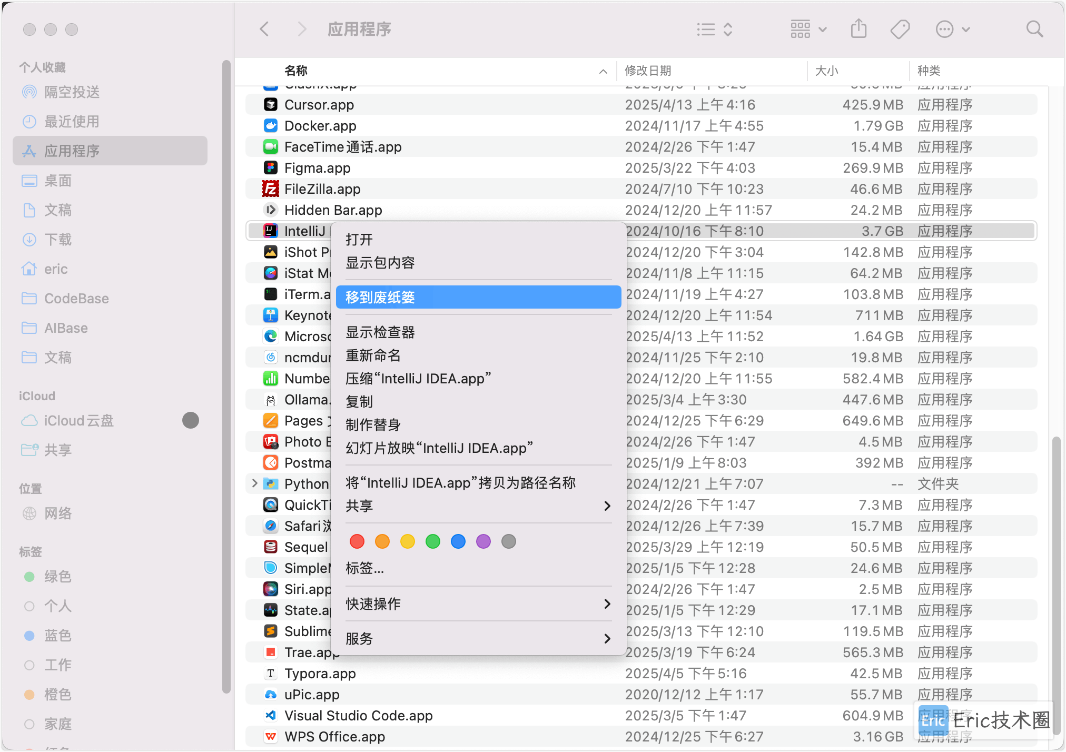Open AIBase folder in the sidebar
The height and width of the screenshot is (752, 1066).
click(x=110, y=328)
